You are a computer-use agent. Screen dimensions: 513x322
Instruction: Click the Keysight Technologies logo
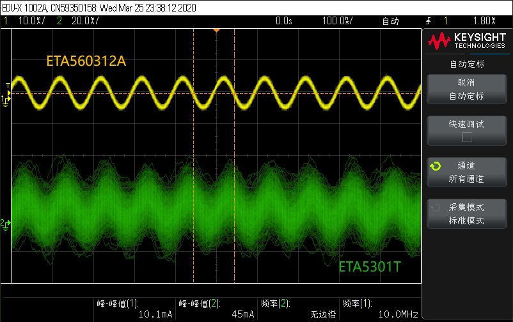tap(467, 42)
